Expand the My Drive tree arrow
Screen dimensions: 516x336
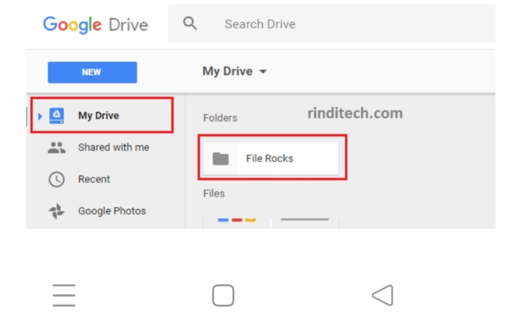[x=40, y=116]
